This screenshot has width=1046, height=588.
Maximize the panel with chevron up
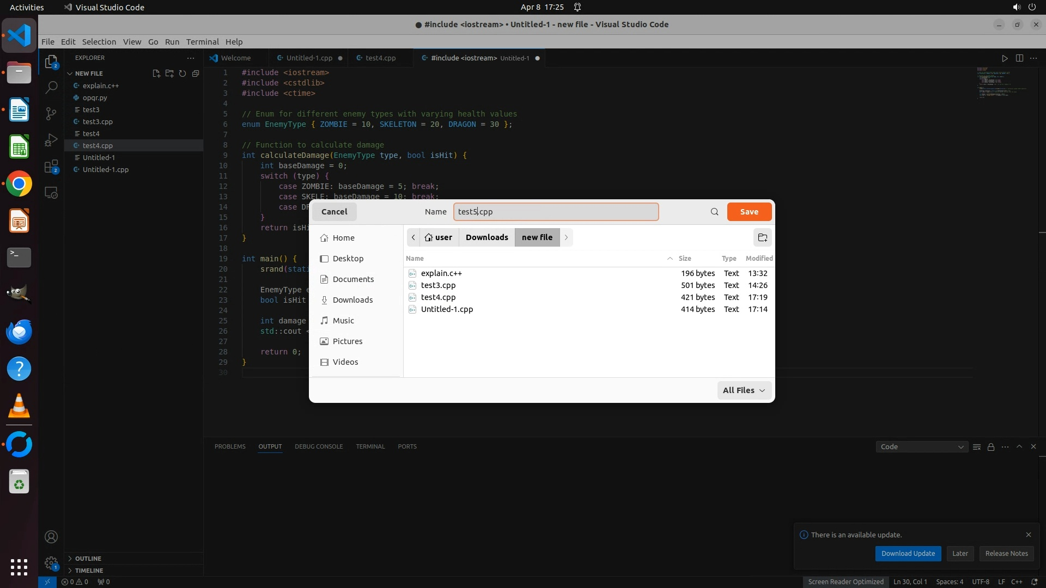(1019, 446)
